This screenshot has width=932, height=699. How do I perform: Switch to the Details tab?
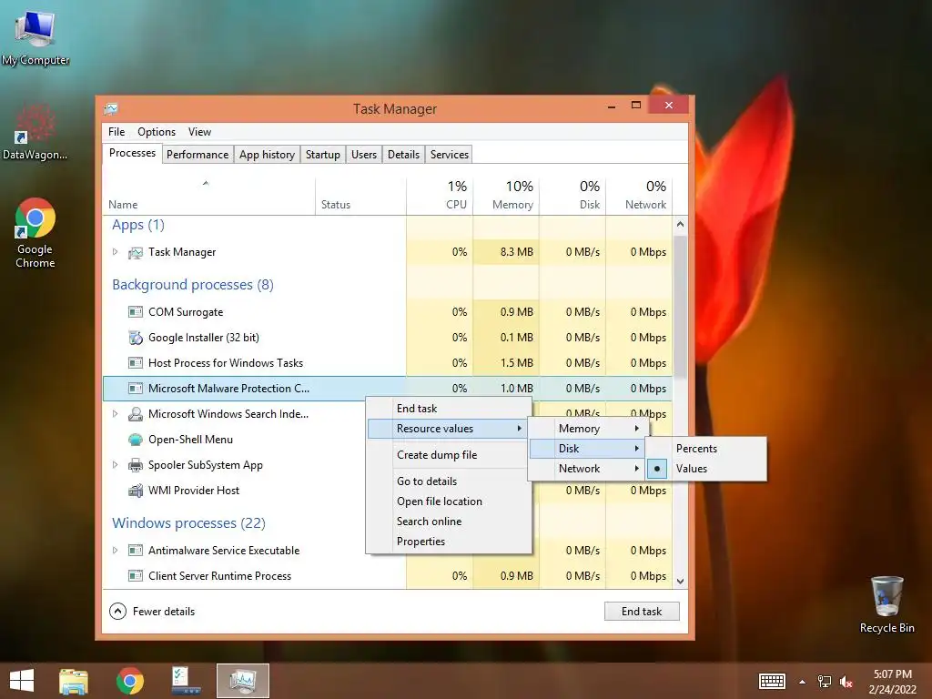(x=403, y=155)
